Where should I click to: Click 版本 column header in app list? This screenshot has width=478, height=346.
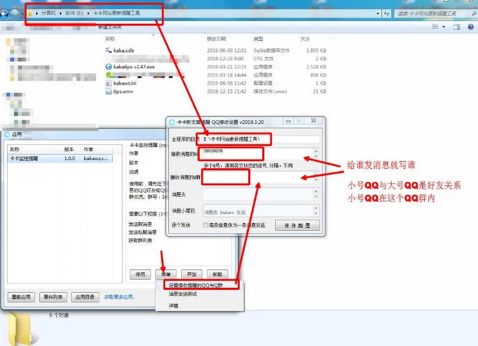click(x=69, y=149)
